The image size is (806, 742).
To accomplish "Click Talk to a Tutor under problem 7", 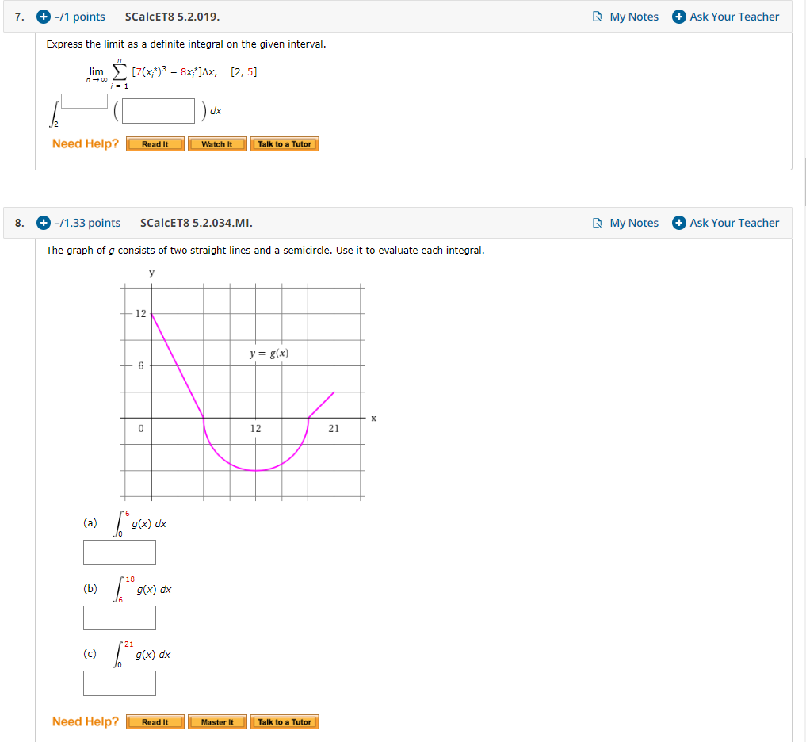I will (285, 143).
